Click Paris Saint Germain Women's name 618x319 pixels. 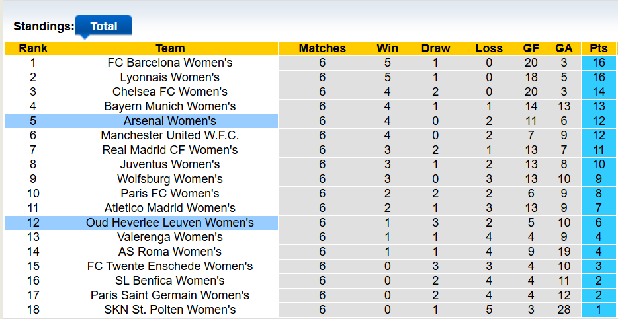[170, 295]
